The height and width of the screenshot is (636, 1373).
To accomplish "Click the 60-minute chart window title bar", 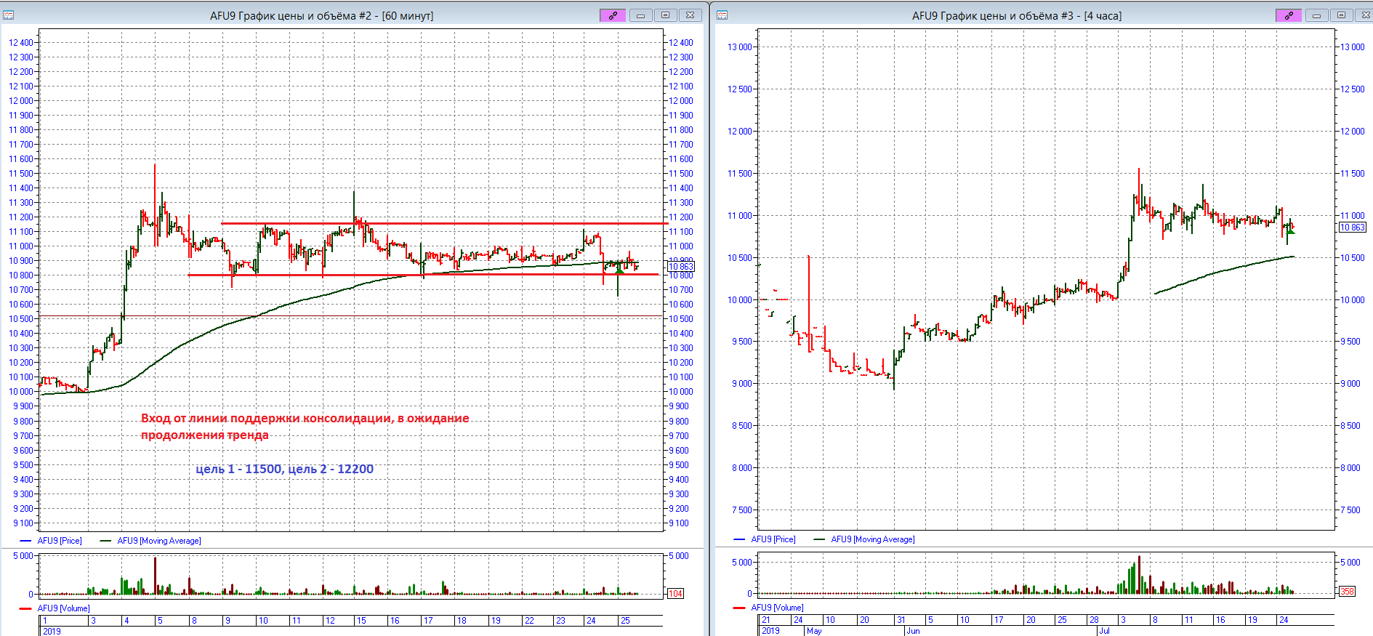I will 321,15.
